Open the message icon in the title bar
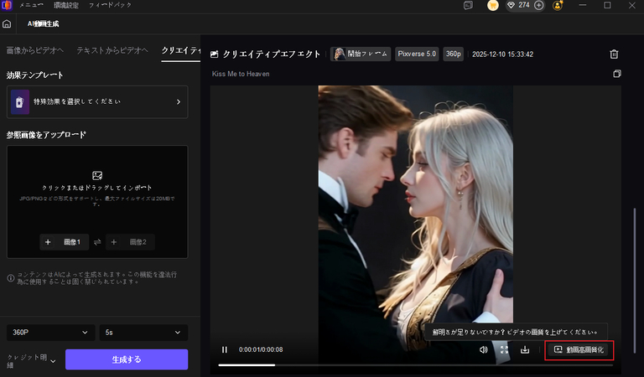644x377 pixels. 468,5
